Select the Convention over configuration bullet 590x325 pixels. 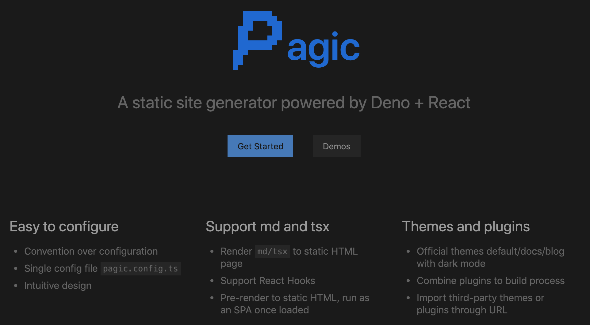(91, 251)
